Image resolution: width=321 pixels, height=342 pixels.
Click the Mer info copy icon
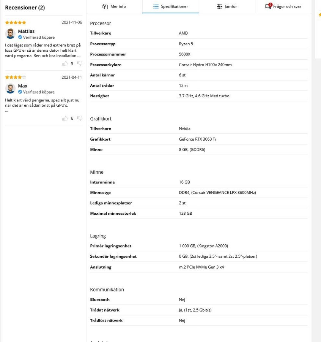[x=105, y=6]
